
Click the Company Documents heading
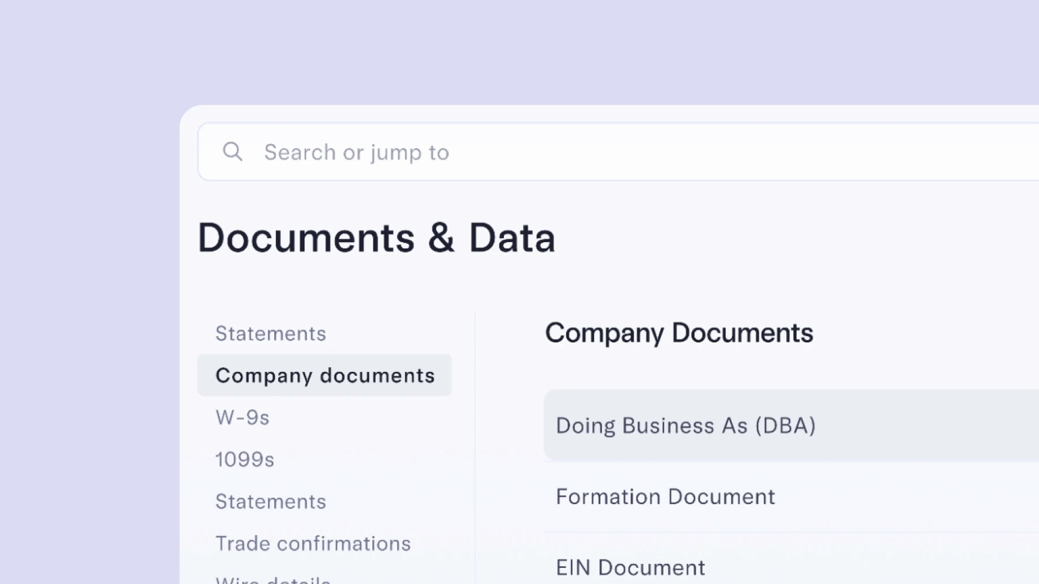coord(679,333)
